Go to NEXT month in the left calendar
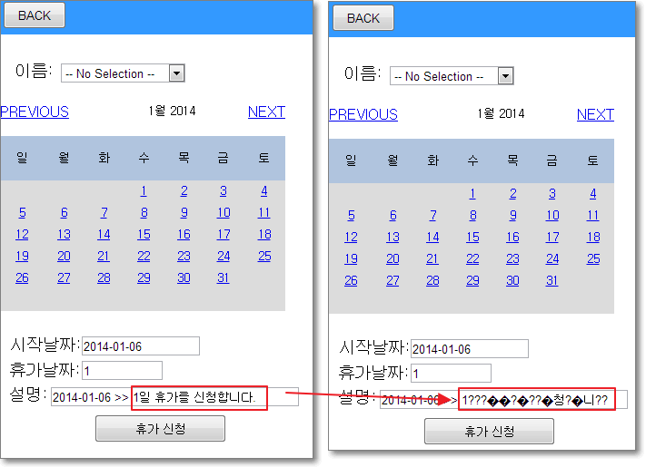This screenshot has height=467, width=646. [266, 112]
